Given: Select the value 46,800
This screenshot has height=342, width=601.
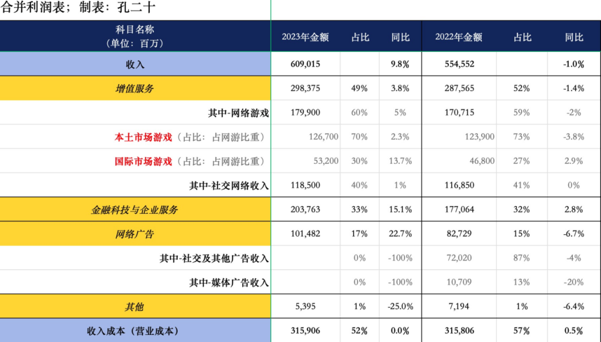Looking at the screenshot, I should (482, 161).
